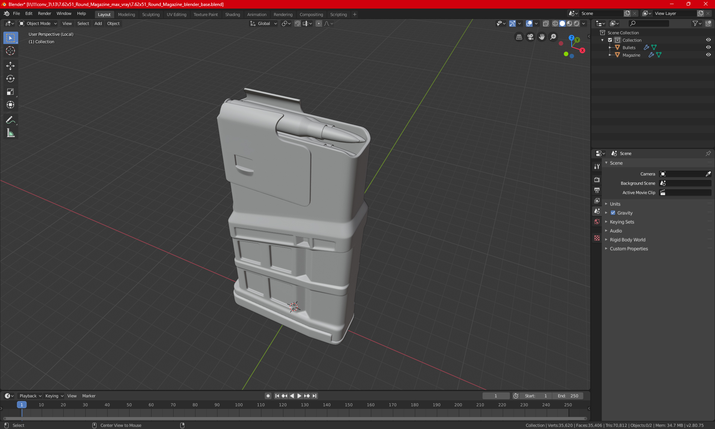Screen dimensions: 715x429
Task: Toggle proportional editing
Action: (x=319, y=23)
